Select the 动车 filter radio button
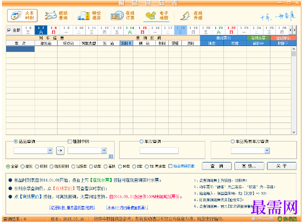The image size is (307, 223). coord(91,166)
